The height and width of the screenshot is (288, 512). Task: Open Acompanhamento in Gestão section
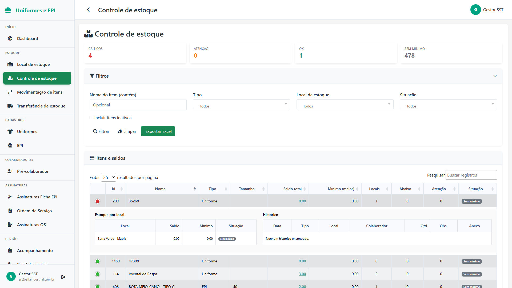click(x=37, y=251)
